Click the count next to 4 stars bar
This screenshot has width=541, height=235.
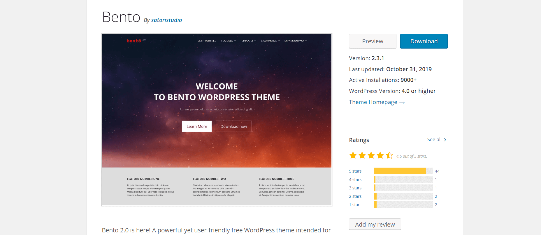(436, 180)
